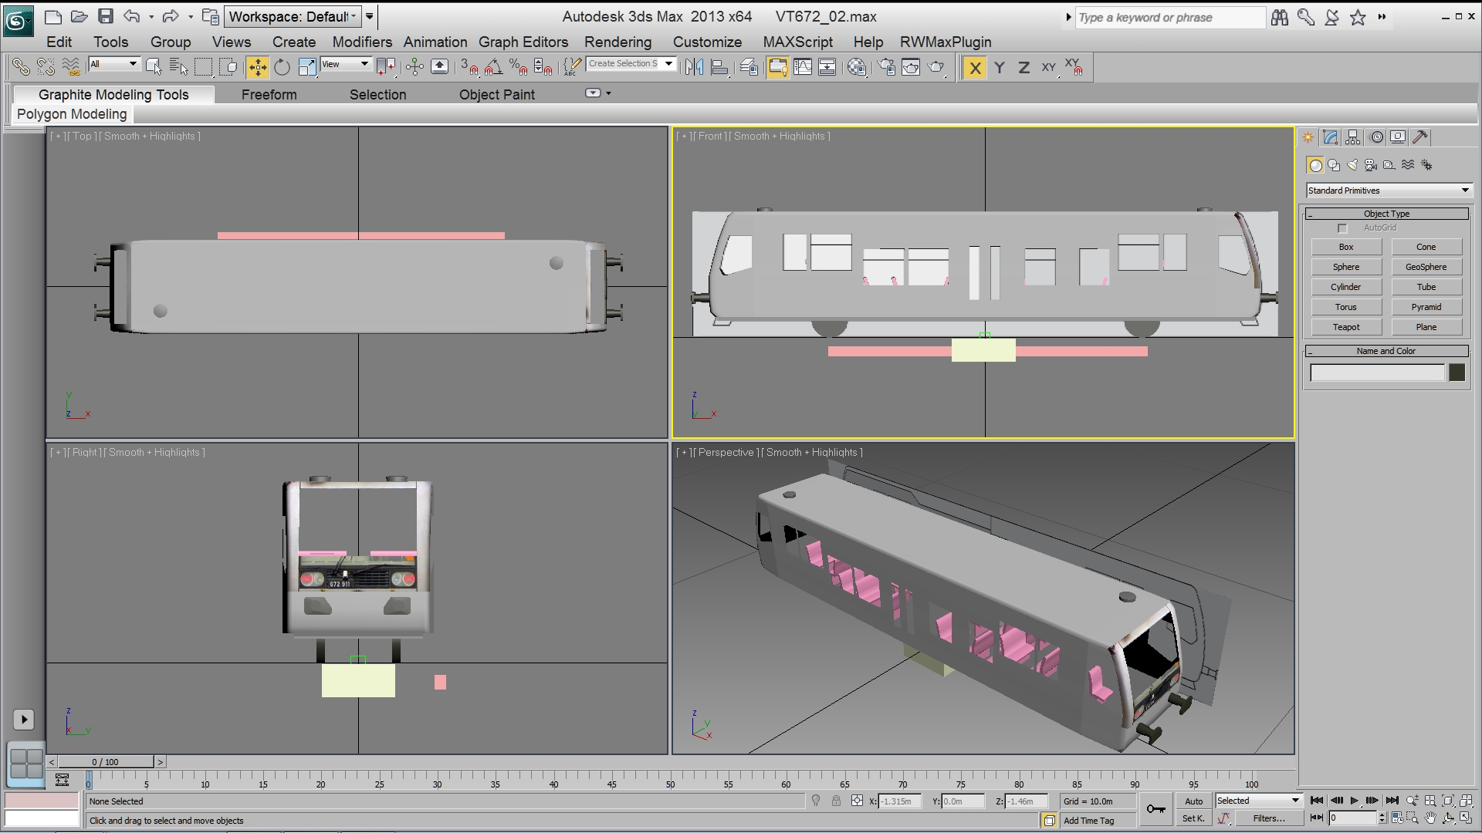Click the Select and Link chain icon
Image resolution: width=1482 pixels, height=833 pixels.
[21, 68]
